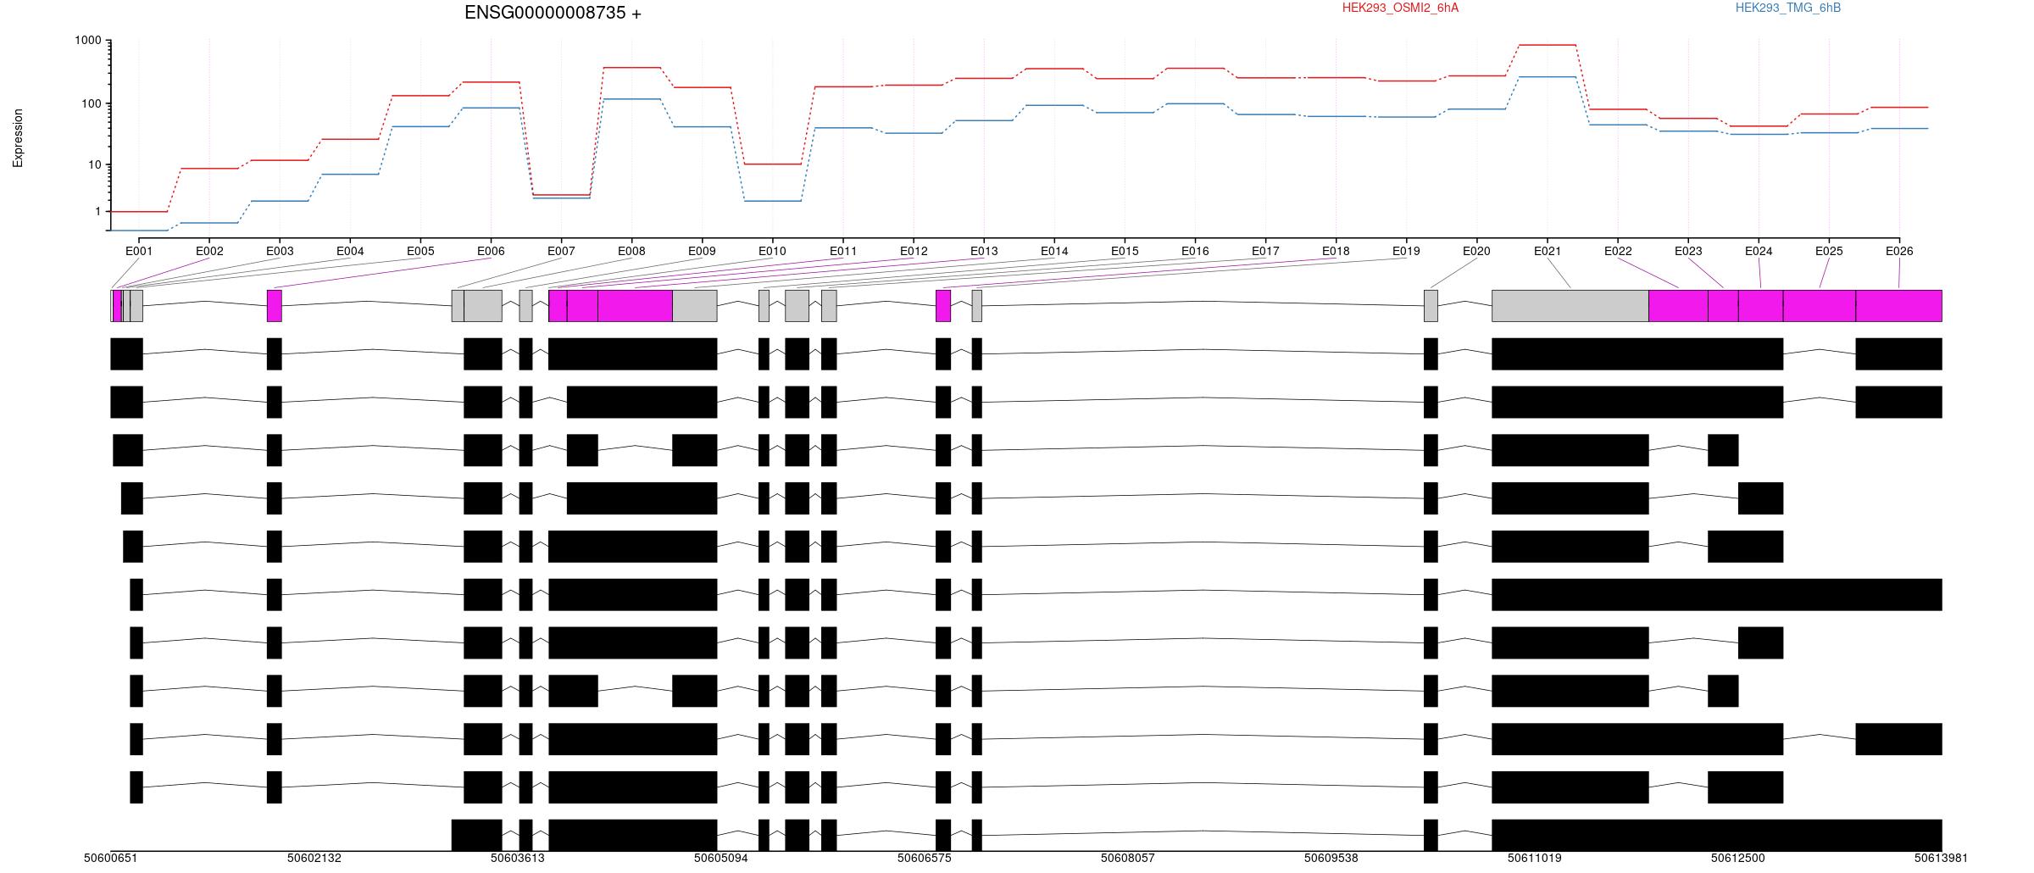Click exon label E017

[x=1265, y=251]
